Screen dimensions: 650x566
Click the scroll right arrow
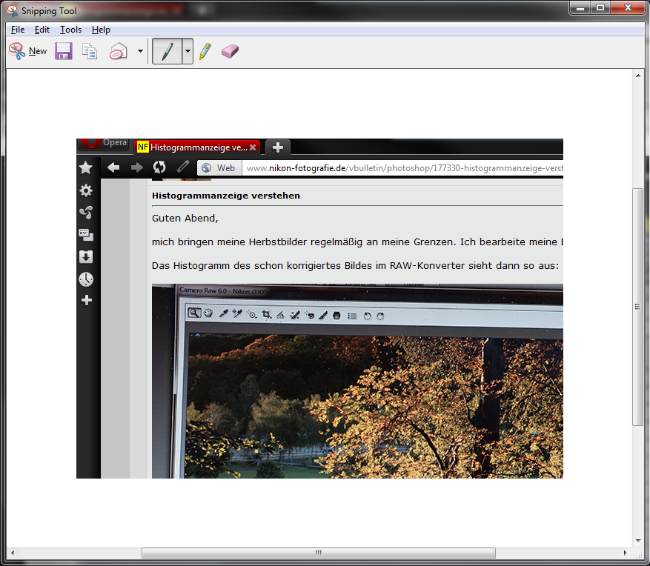point(625,553)
